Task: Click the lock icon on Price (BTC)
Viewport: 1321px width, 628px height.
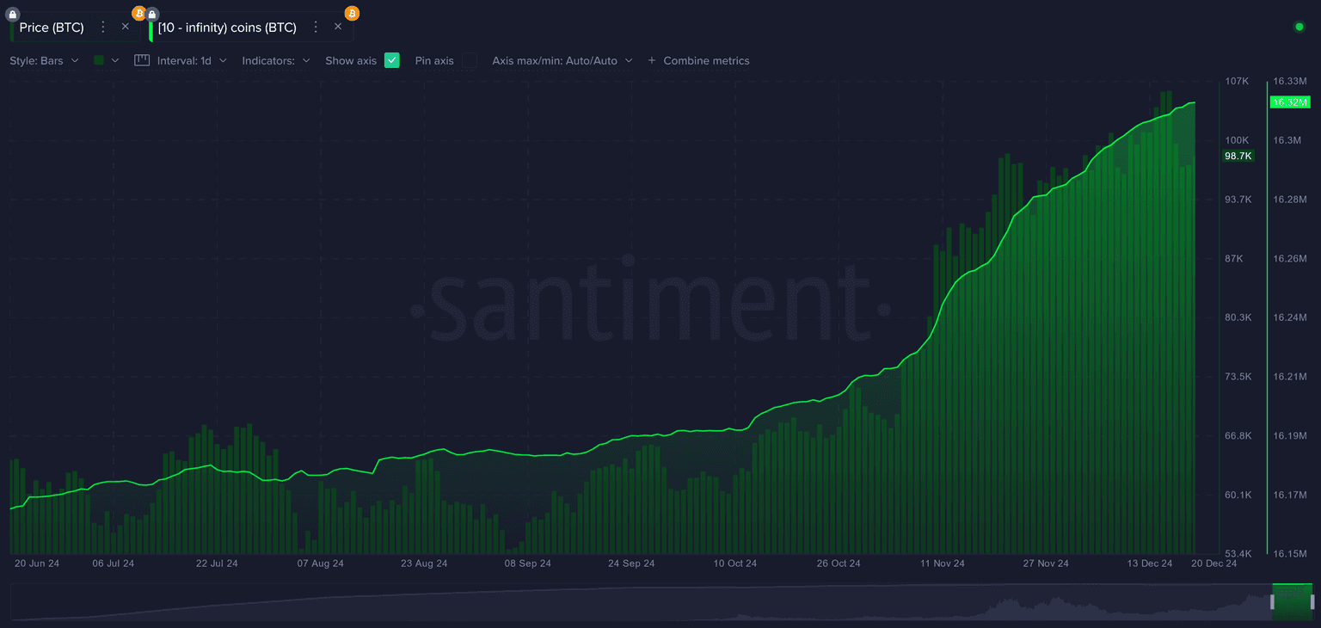Action: (x=12, y=14)
